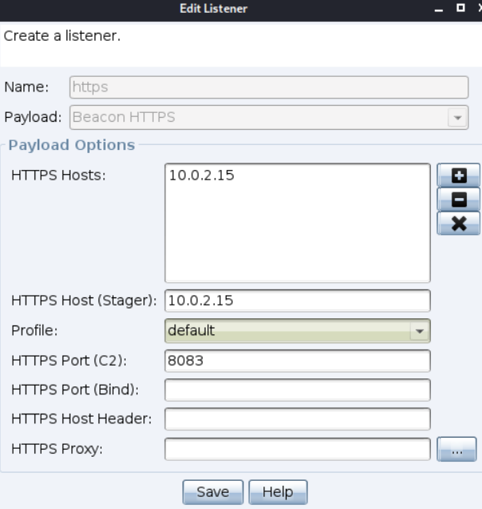
Task: Maximize the Edit Listener window
Action: click(460, 8)
